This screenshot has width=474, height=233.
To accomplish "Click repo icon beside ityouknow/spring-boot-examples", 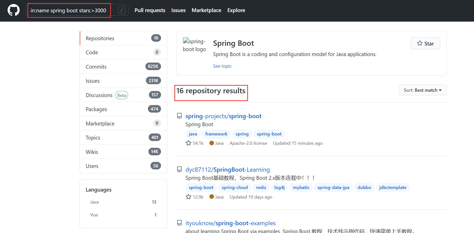I will [179, 223].
